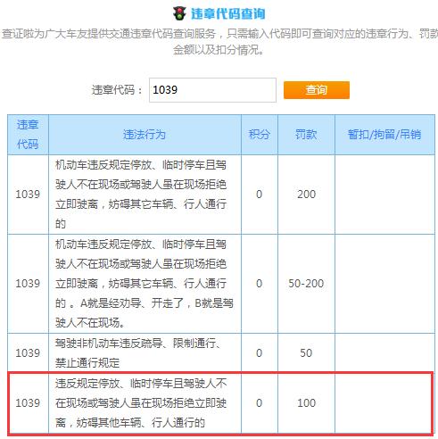Click the 暂扣/拘留/吊销 column header

384,135
